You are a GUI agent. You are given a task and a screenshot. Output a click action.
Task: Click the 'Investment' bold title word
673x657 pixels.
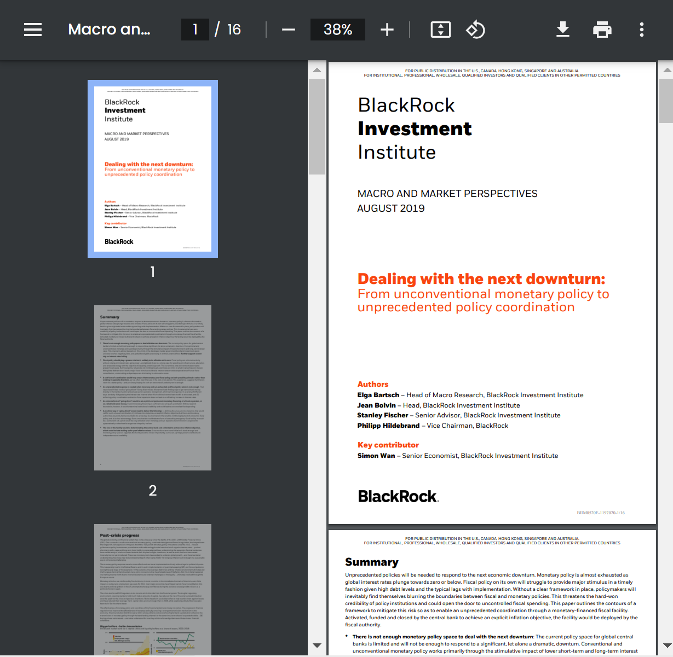(x=415, y=129)
